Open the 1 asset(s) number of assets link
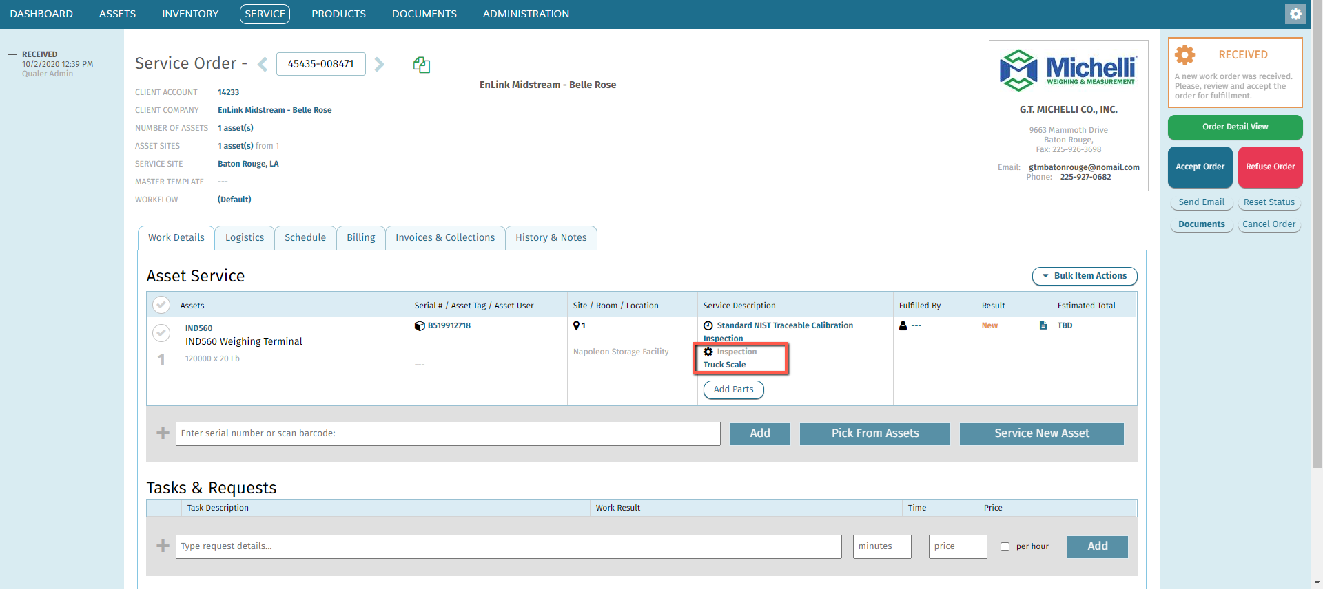 pyautogui.click(x=235, y=128)
